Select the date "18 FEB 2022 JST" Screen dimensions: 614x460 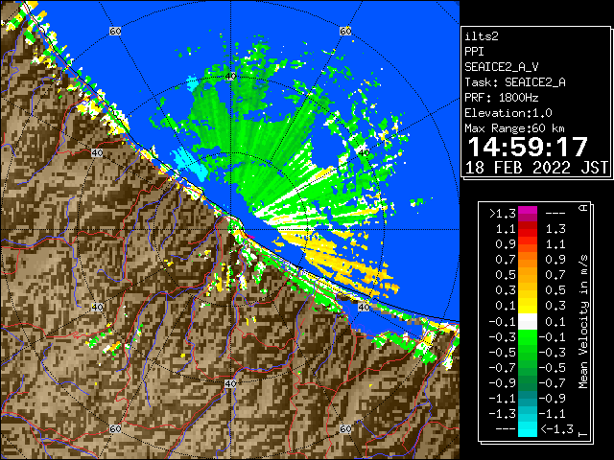pyautogui.click(x=536, y=168)
